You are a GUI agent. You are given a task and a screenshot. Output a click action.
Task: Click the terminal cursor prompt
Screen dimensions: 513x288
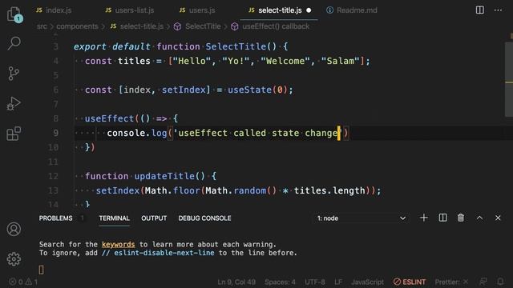(41, 270)
